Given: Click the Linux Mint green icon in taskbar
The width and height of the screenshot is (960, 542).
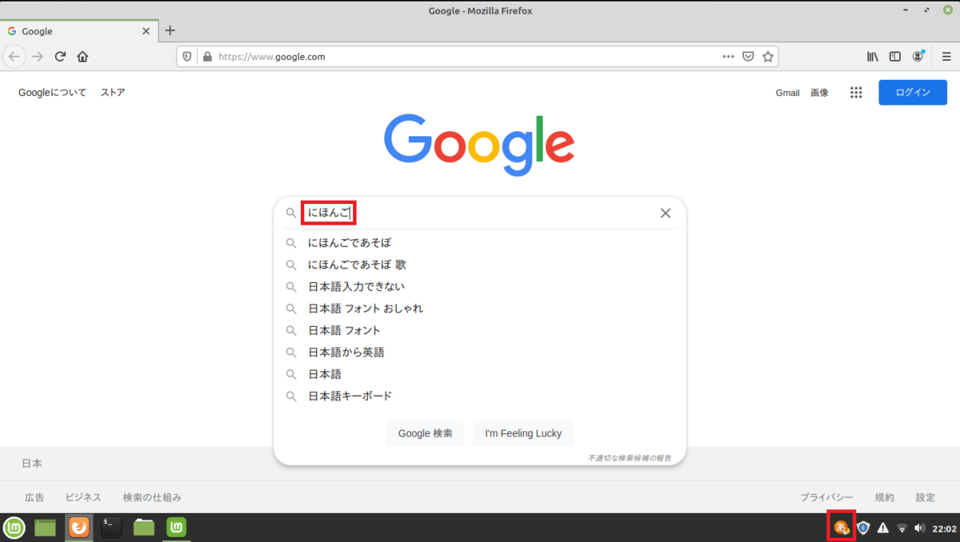Looking at the screenshot, I should tap(177, 528).
